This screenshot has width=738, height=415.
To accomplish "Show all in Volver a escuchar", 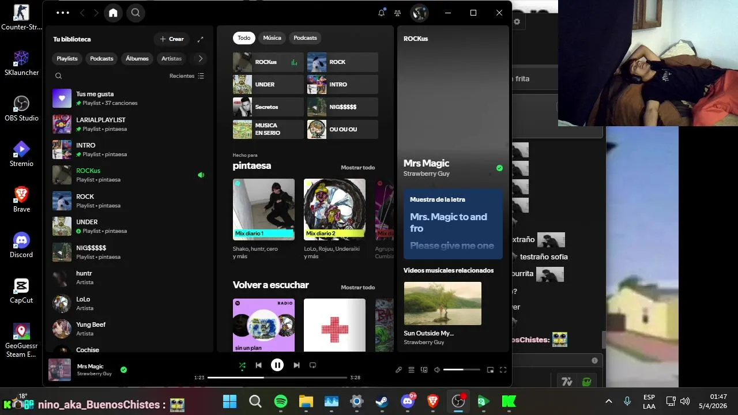I will click(357, 288).
